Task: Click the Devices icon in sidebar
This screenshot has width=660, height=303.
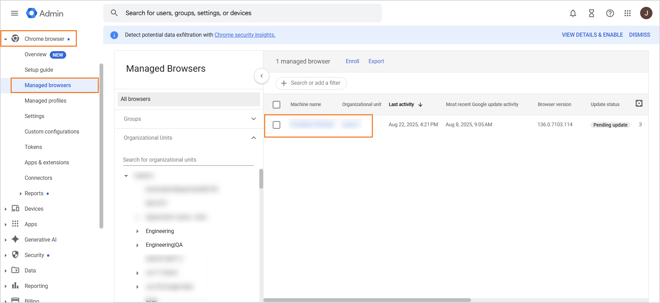Action: tap(15, 208)
